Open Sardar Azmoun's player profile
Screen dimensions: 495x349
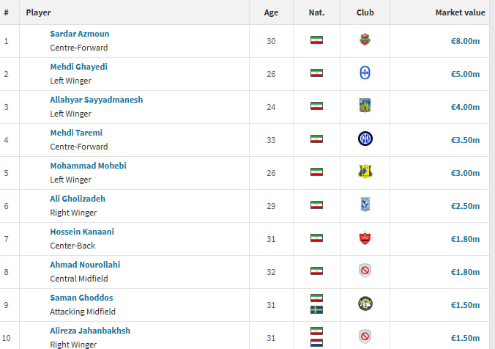(80, 34)
